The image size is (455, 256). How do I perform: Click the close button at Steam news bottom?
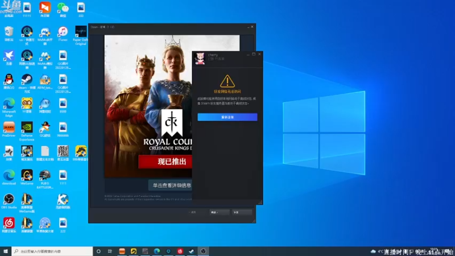pyautogui.click(x=242, y=212)
